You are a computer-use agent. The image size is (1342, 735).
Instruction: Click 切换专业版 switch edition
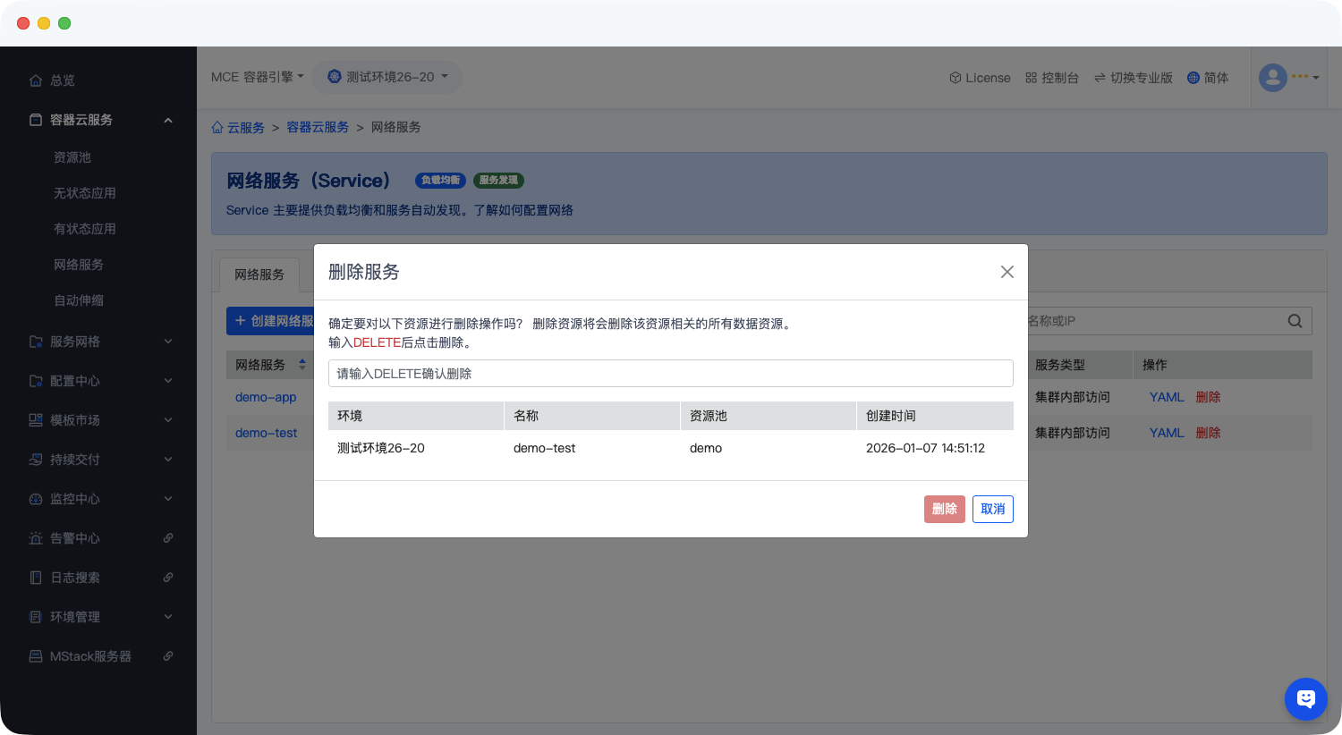click(1133, 78)
